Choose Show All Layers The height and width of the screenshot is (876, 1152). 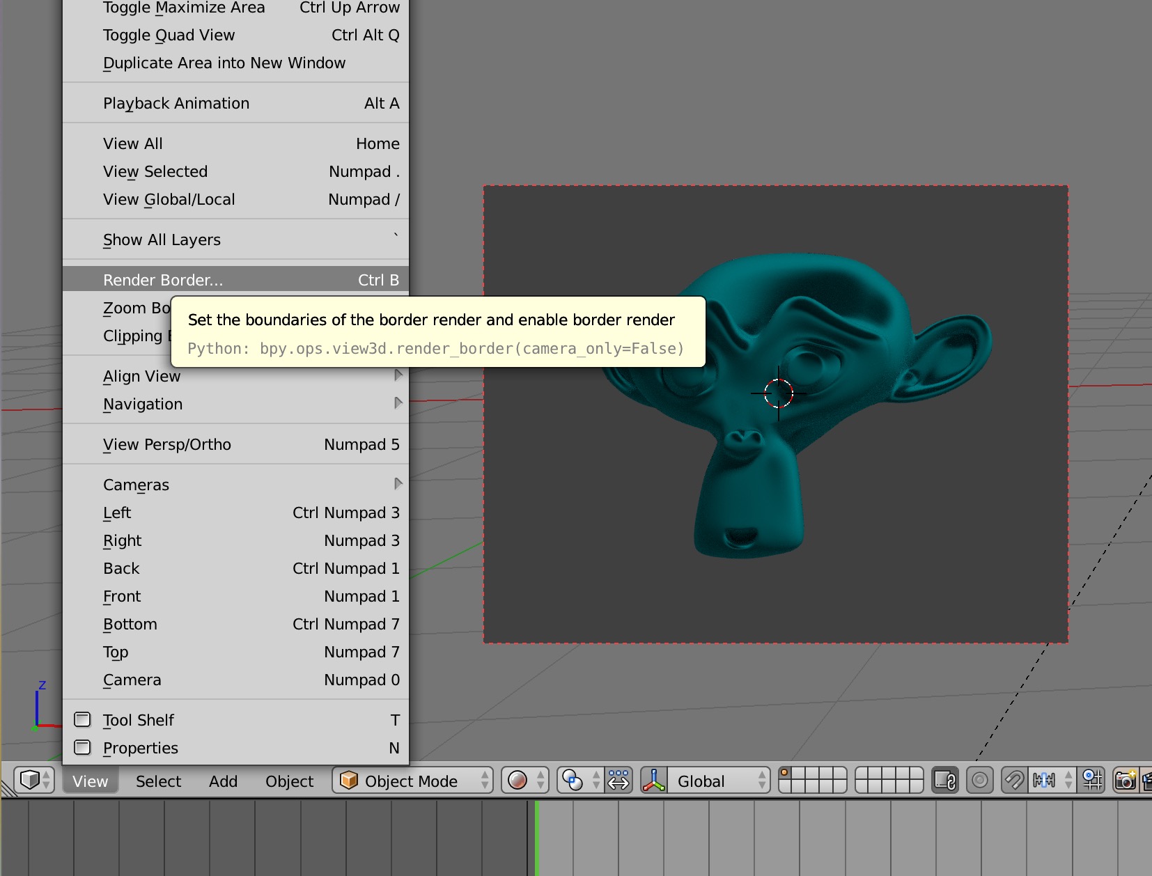tap(235, 240)
